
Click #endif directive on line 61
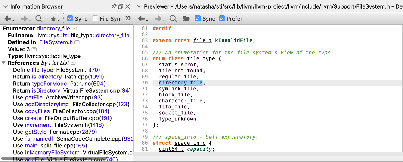click(x=161, y=28)
